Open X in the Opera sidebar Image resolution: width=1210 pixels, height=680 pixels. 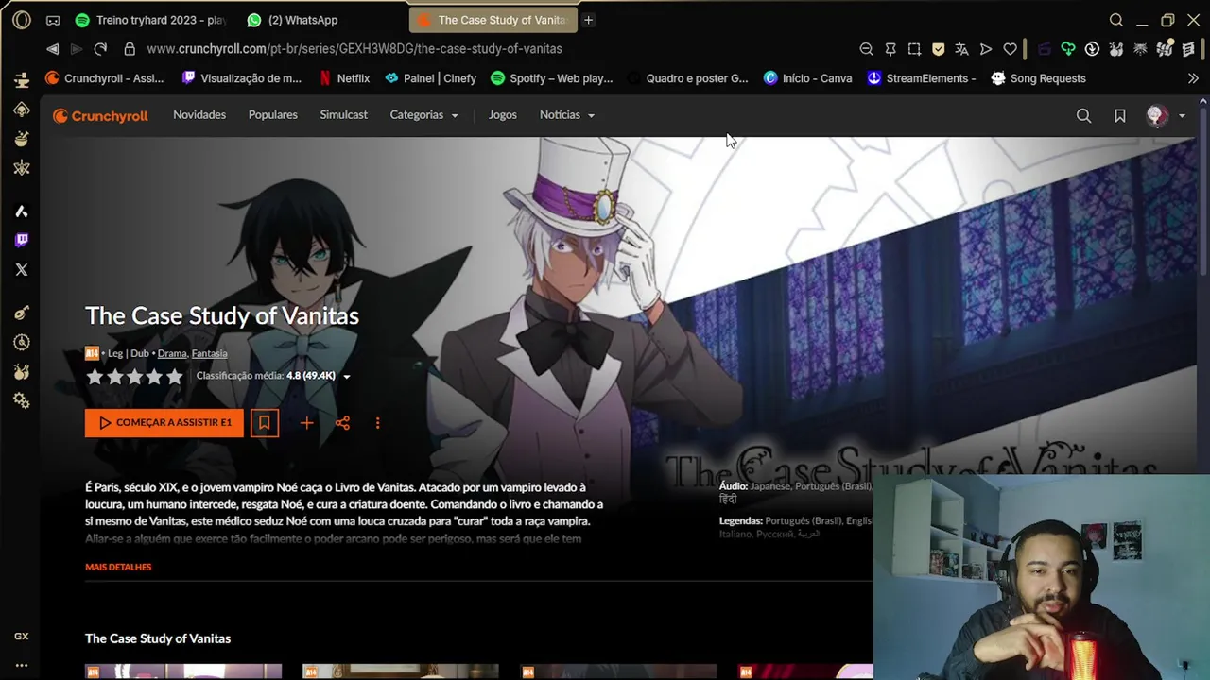pyautogui.click(x=22, y=270)
